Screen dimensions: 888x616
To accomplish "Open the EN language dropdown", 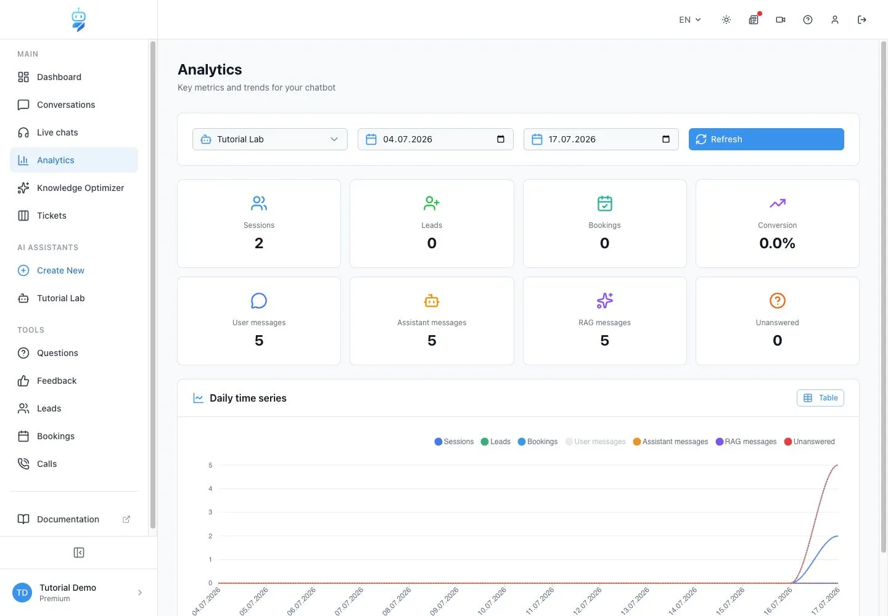I will click(690, 20).
